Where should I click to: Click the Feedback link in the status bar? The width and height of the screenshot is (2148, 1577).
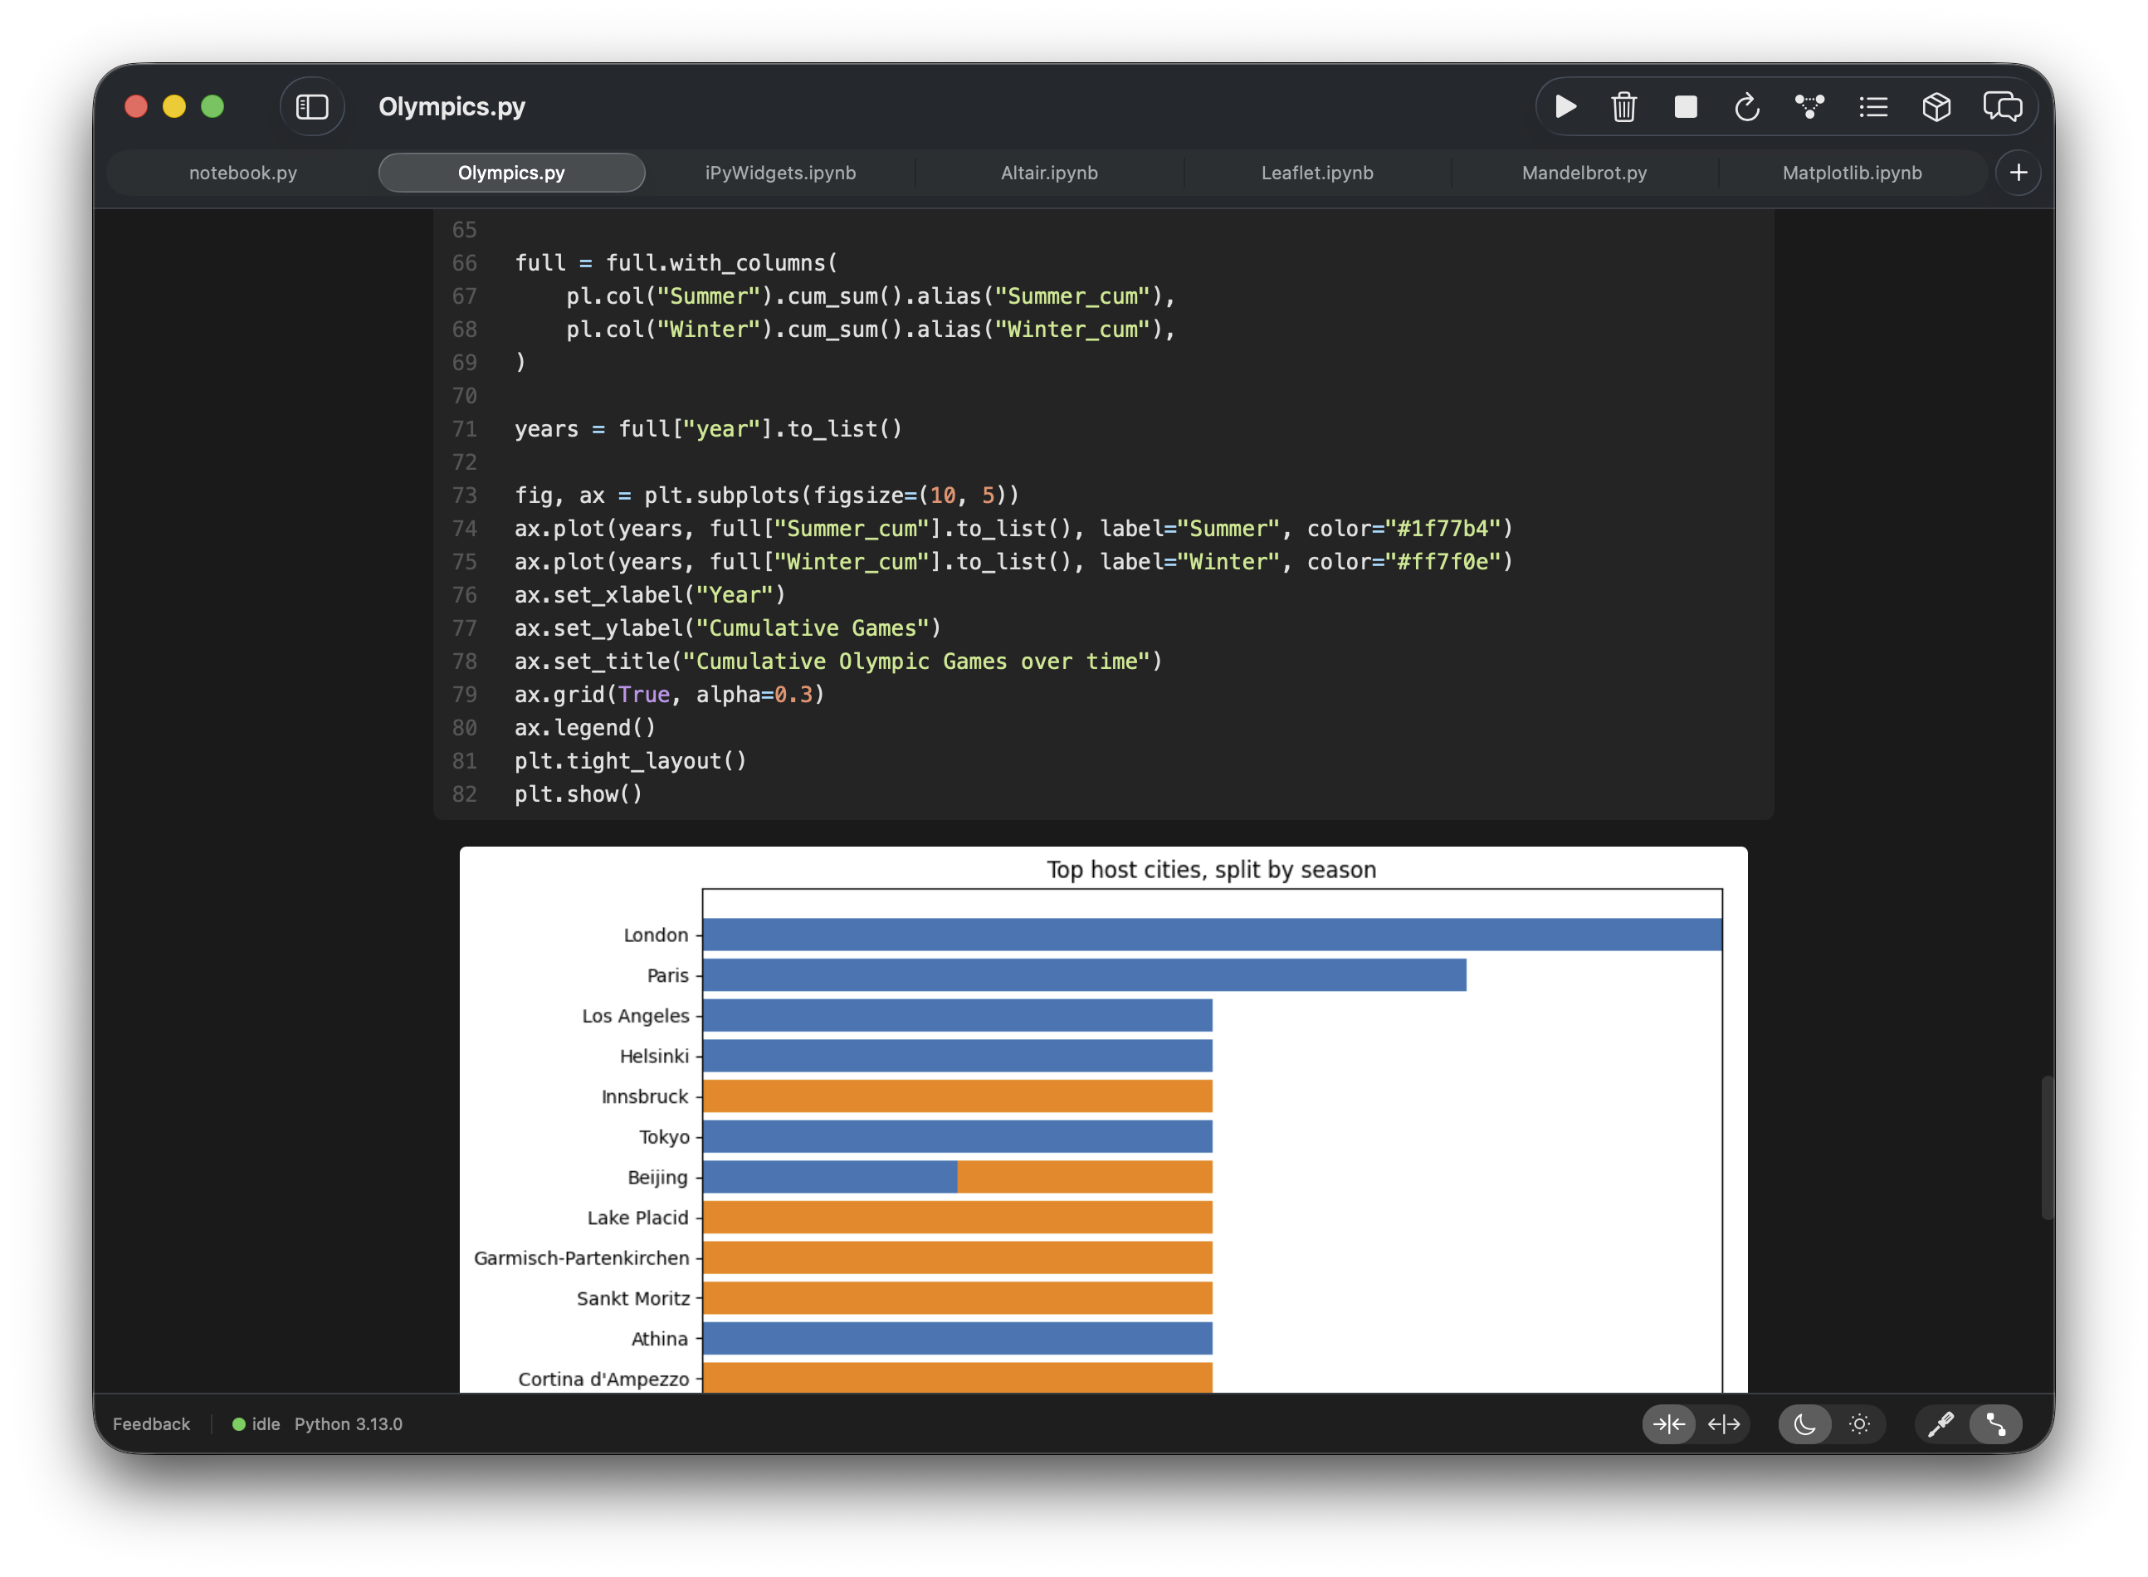pos(151,1424)
